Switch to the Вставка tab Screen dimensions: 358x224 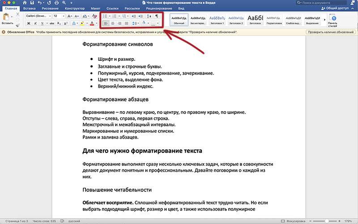tap(30, 8)
